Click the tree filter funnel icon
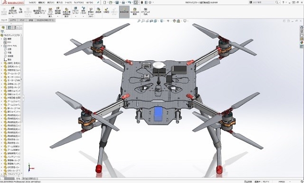Image resolution: width=304 pixels, height=183 pixels. tap(3, 31)
